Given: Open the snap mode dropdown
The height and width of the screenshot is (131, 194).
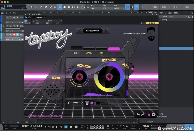Looking at the screenshot, I should point(119,8).
